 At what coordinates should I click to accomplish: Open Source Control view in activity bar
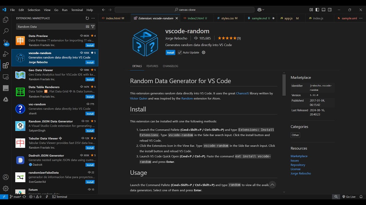click(x=5, y=43)
